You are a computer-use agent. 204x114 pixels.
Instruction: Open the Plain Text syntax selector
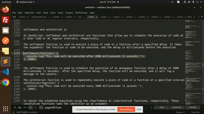point(195,112)
